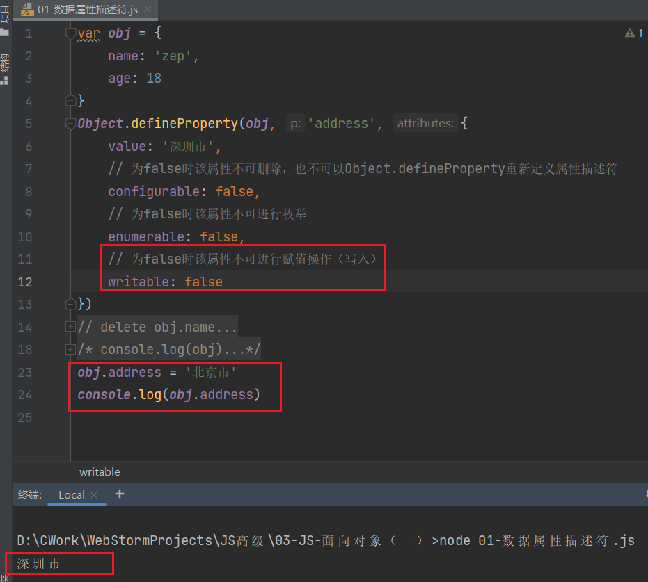Click the p: parameter hint

(x=295, y=123)
